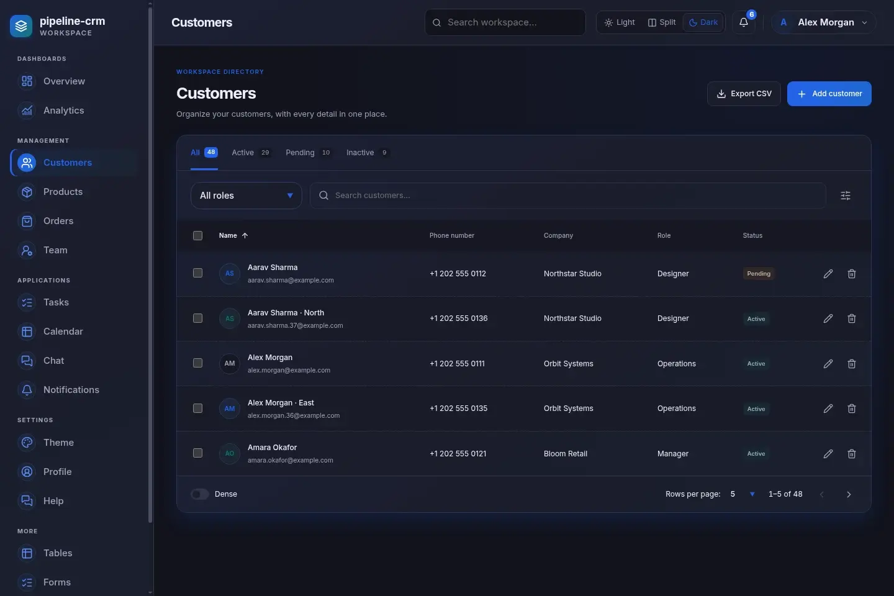894x596 pixels.
Task: Expand the Alex Morgan user menu
Action: [x=824, y=22]
